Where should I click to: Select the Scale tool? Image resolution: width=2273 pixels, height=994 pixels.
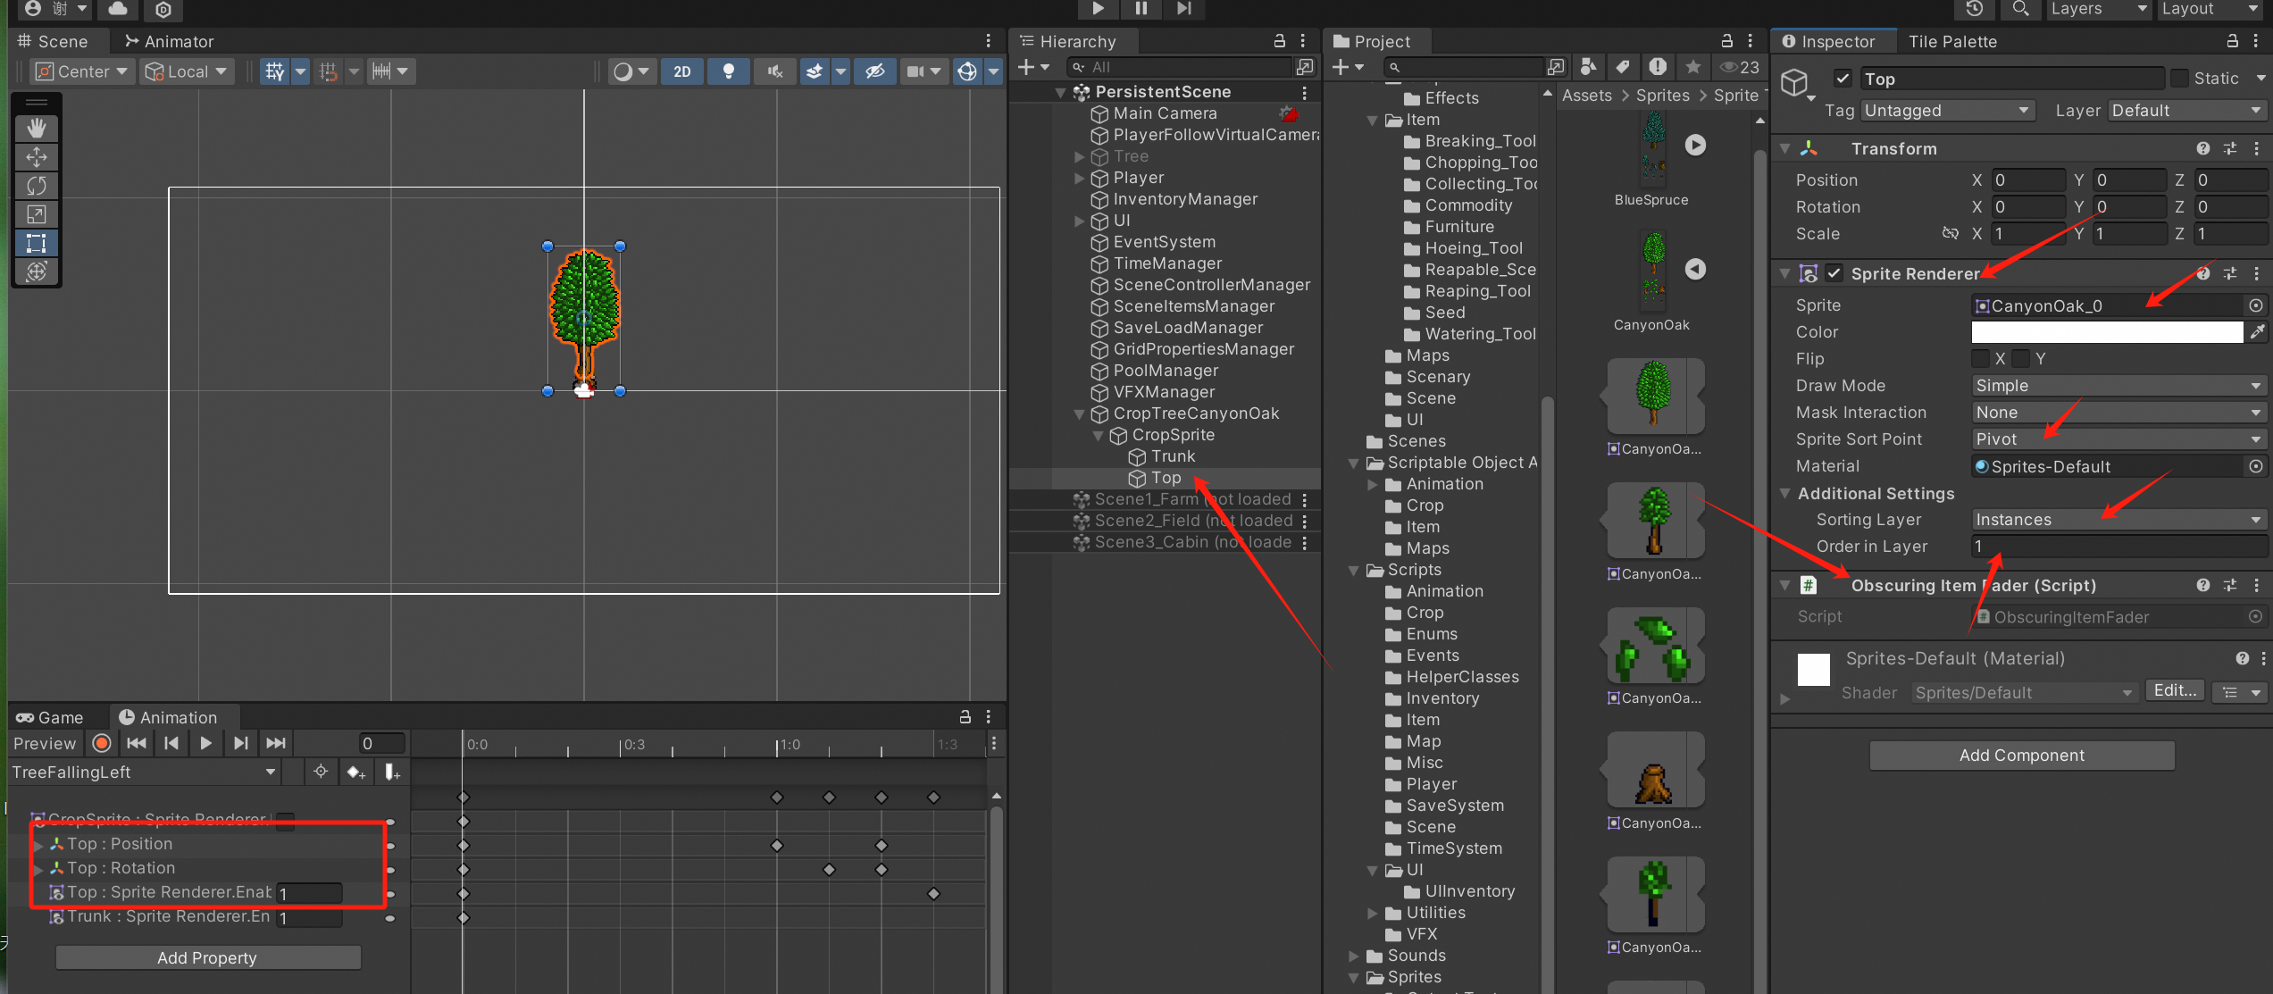36,214
